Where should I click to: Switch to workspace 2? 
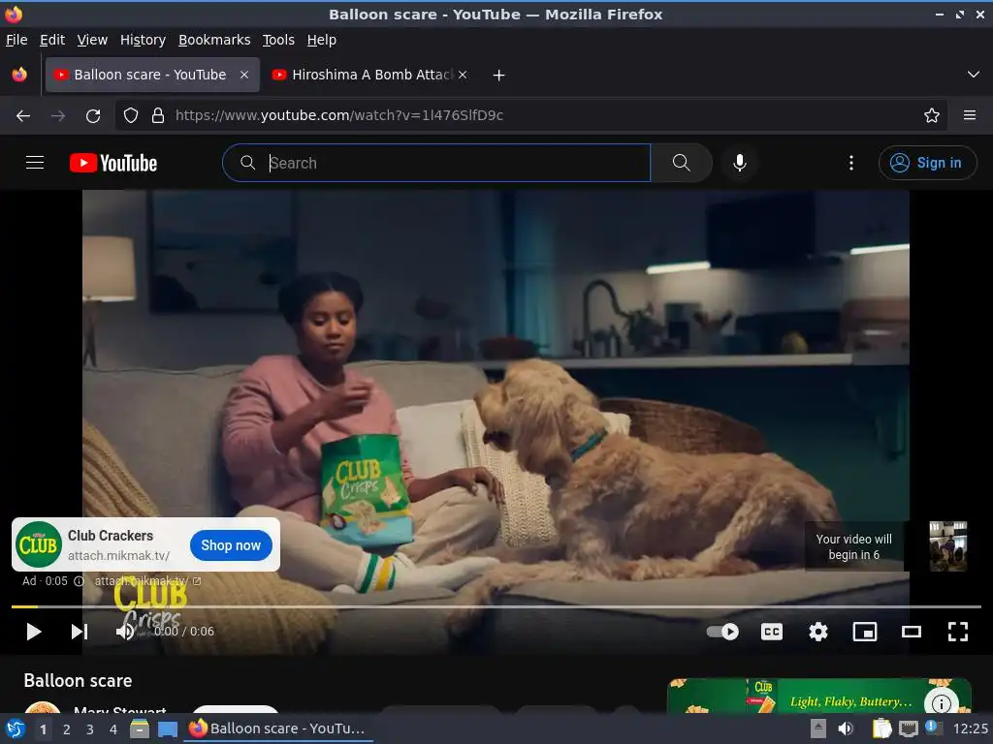click(x=67, y=729)
